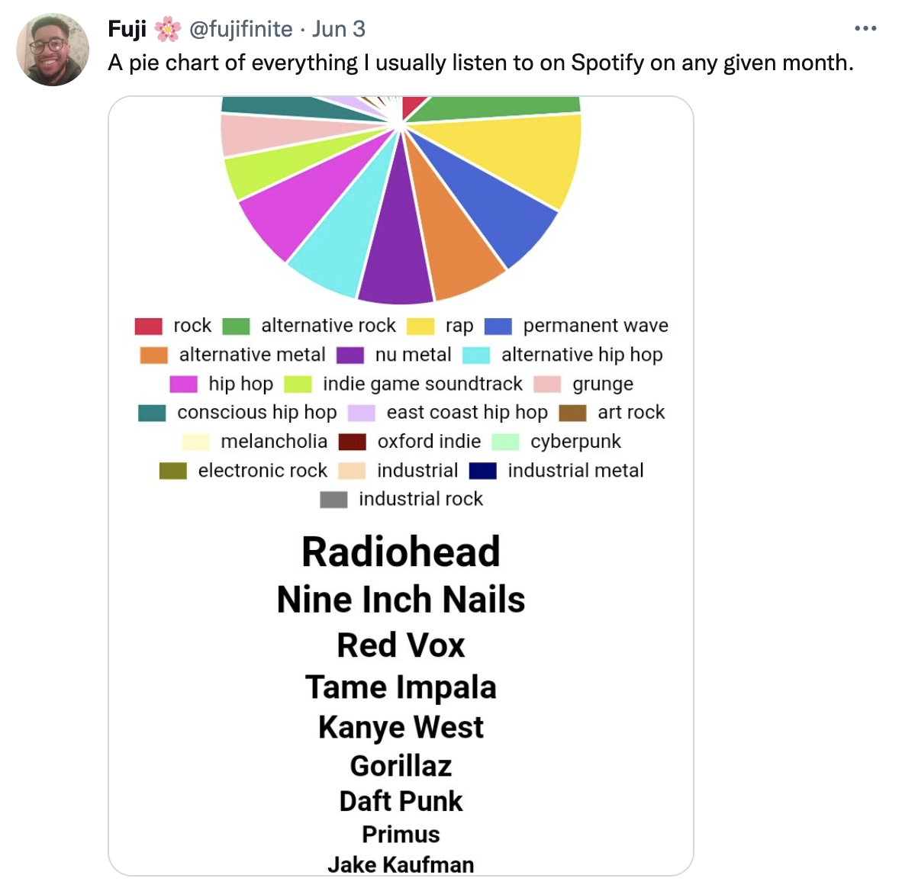
Task: Click the pie chart image
Action: click(401, 198)
